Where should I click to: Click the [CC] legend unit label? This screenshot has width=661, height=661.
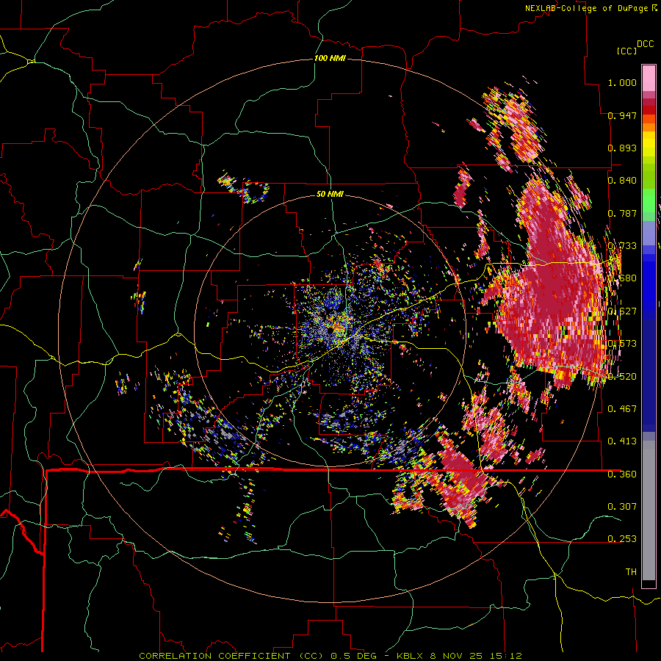point(626,51)
